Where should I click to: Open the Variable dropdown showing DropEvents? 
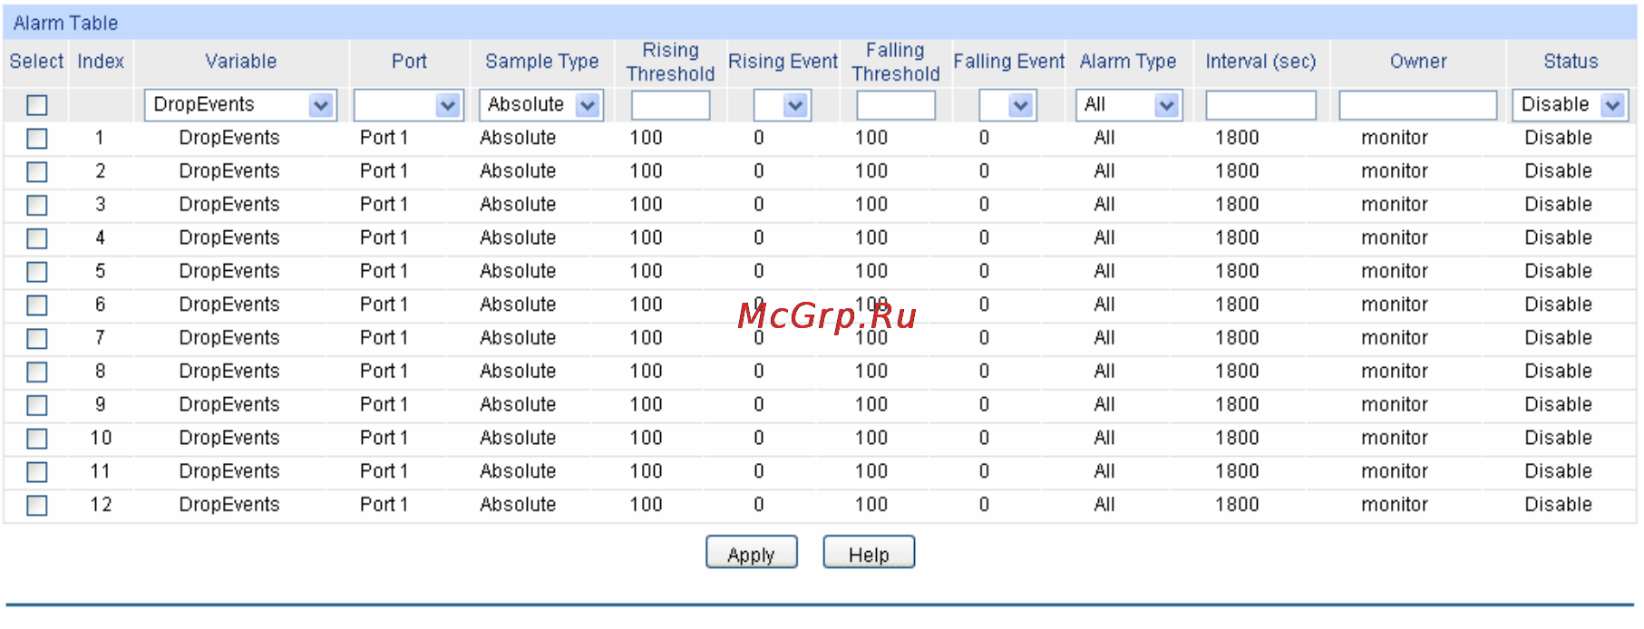point(240,105)
